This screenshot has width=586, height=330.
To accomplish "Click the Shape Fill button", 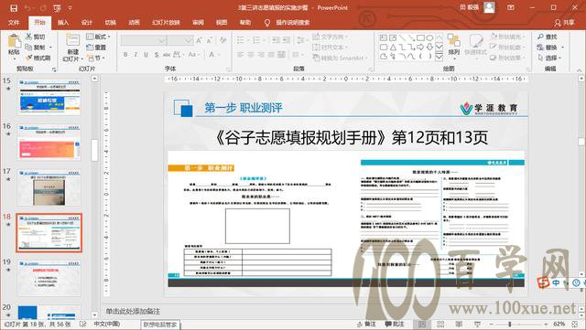I will (x=507, y=37).
